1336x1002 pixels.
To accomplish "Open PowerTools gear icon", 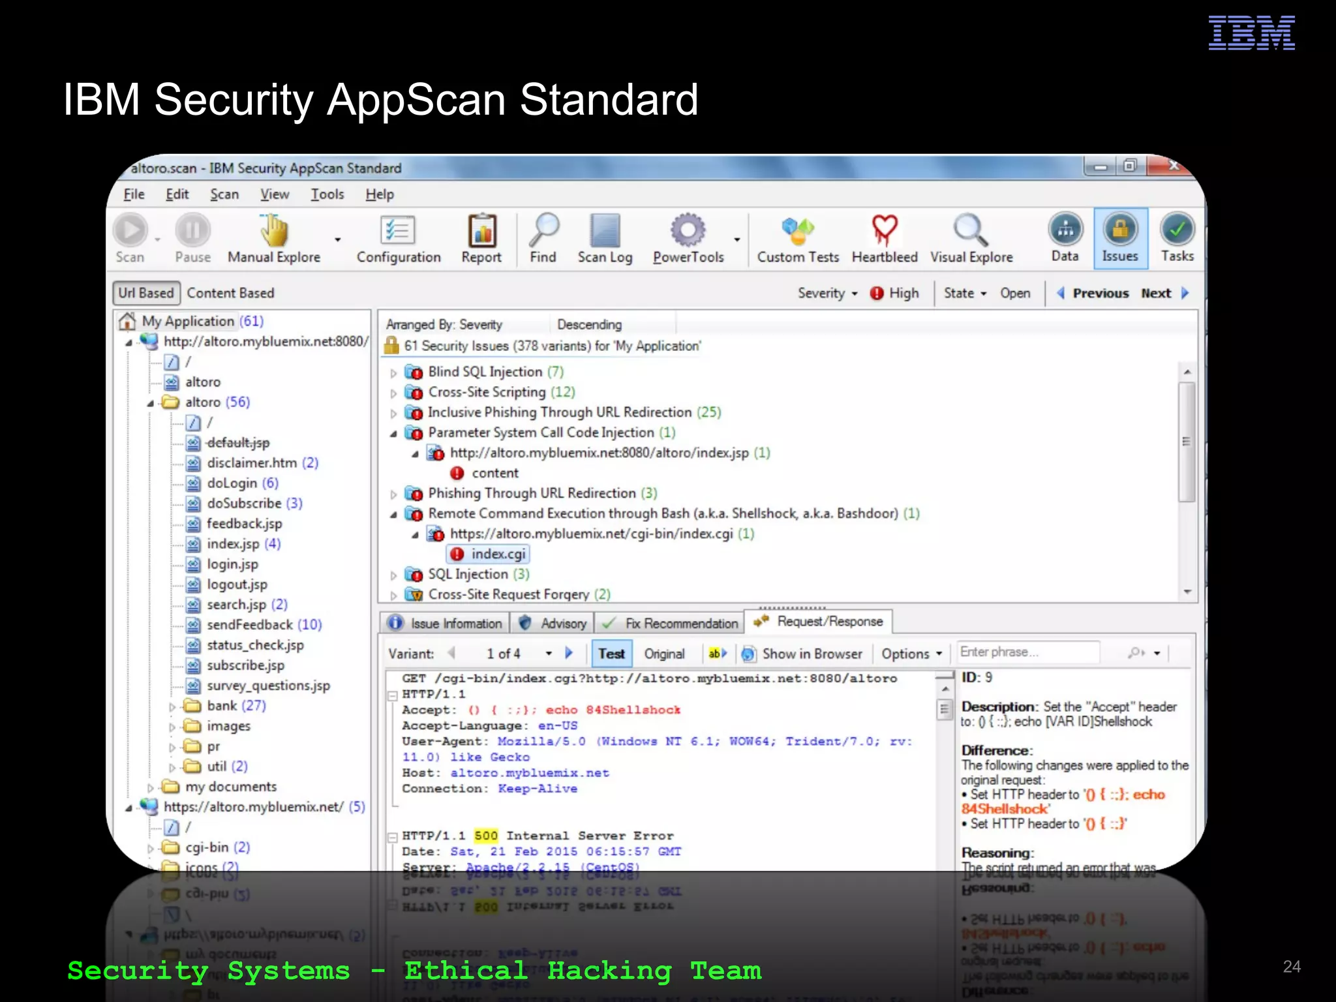I will [x=688, y=230].
